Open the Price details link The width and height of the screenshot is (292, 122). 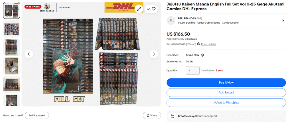click(x=208, y=44)
